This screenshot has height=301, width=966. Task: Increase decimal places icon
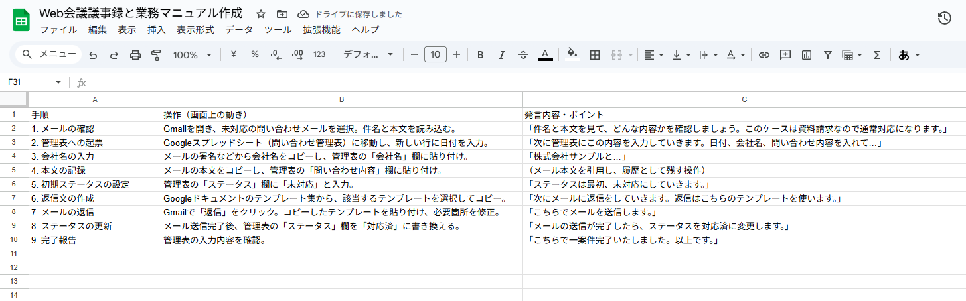coord(297,54)
